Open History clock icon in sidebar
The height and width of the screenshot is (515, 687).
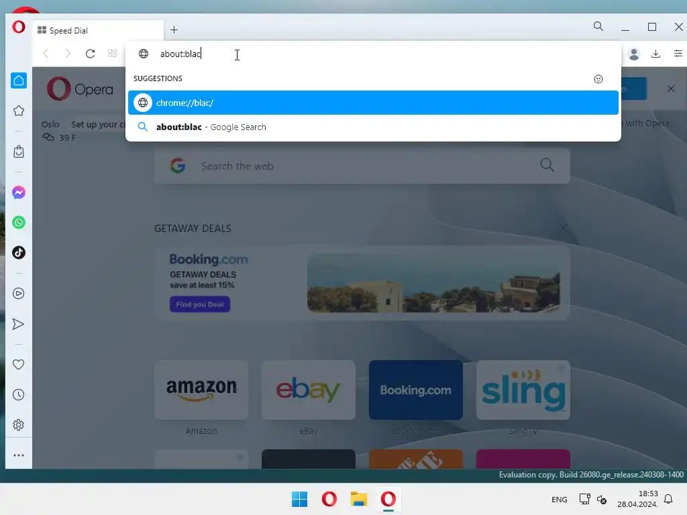tap(18, 394)
